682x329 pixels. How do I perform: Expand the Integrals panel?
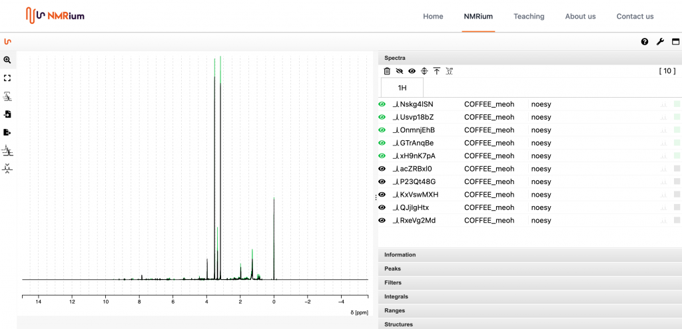529,297
